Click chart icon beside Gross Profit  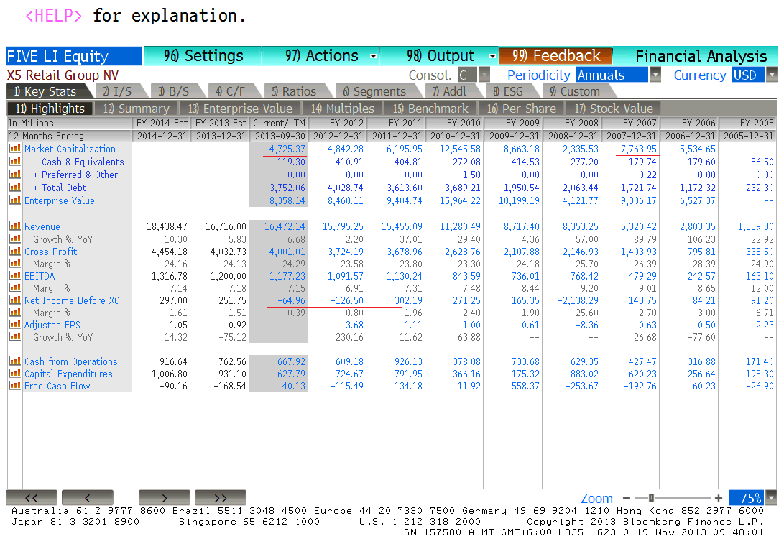point(14,252)
